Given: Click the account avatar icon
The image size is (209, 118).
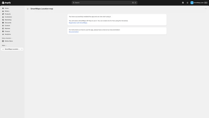Looking at the screenshot, I should tap(192, 3).
